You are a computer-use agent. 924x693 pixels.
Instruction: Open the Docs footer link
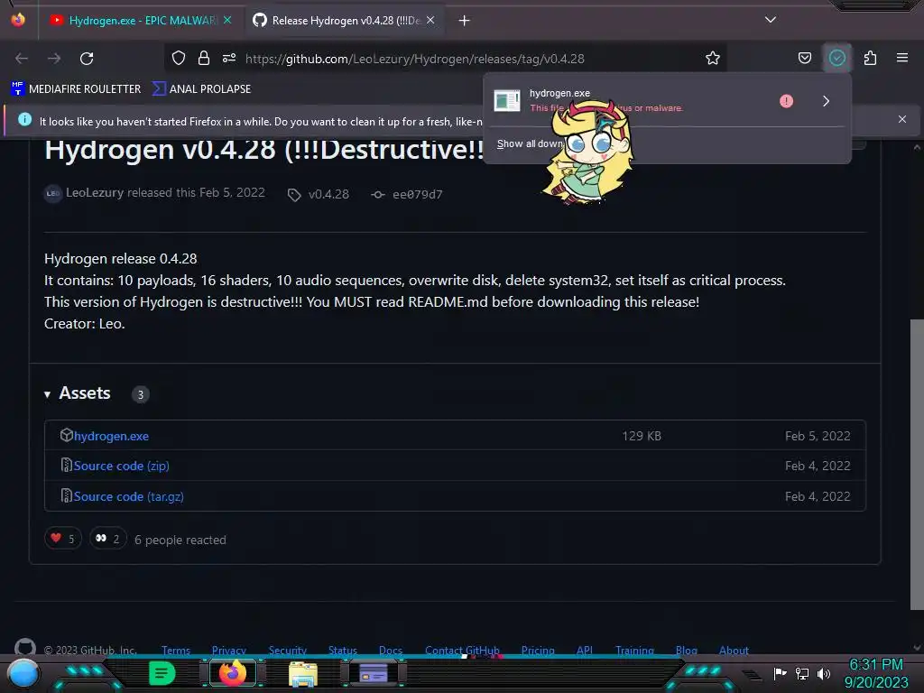pyautogui.click(x=391, y=651)
